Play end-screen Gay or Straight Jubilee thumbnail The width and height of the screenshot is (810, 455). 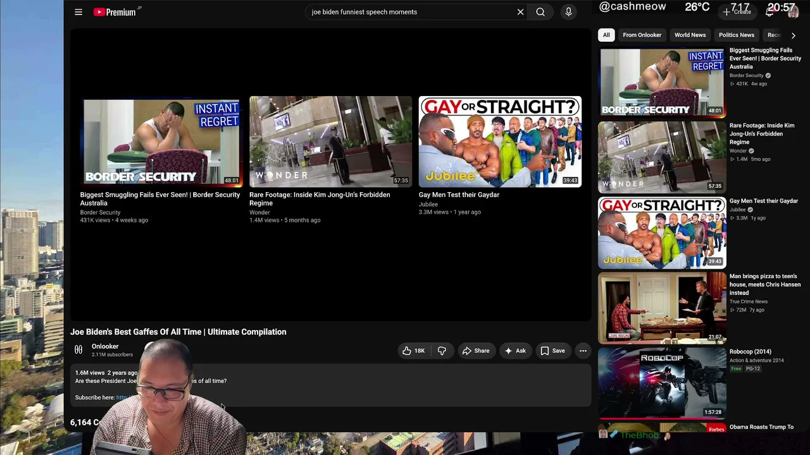pyautogui.click(x=500, y=142)
